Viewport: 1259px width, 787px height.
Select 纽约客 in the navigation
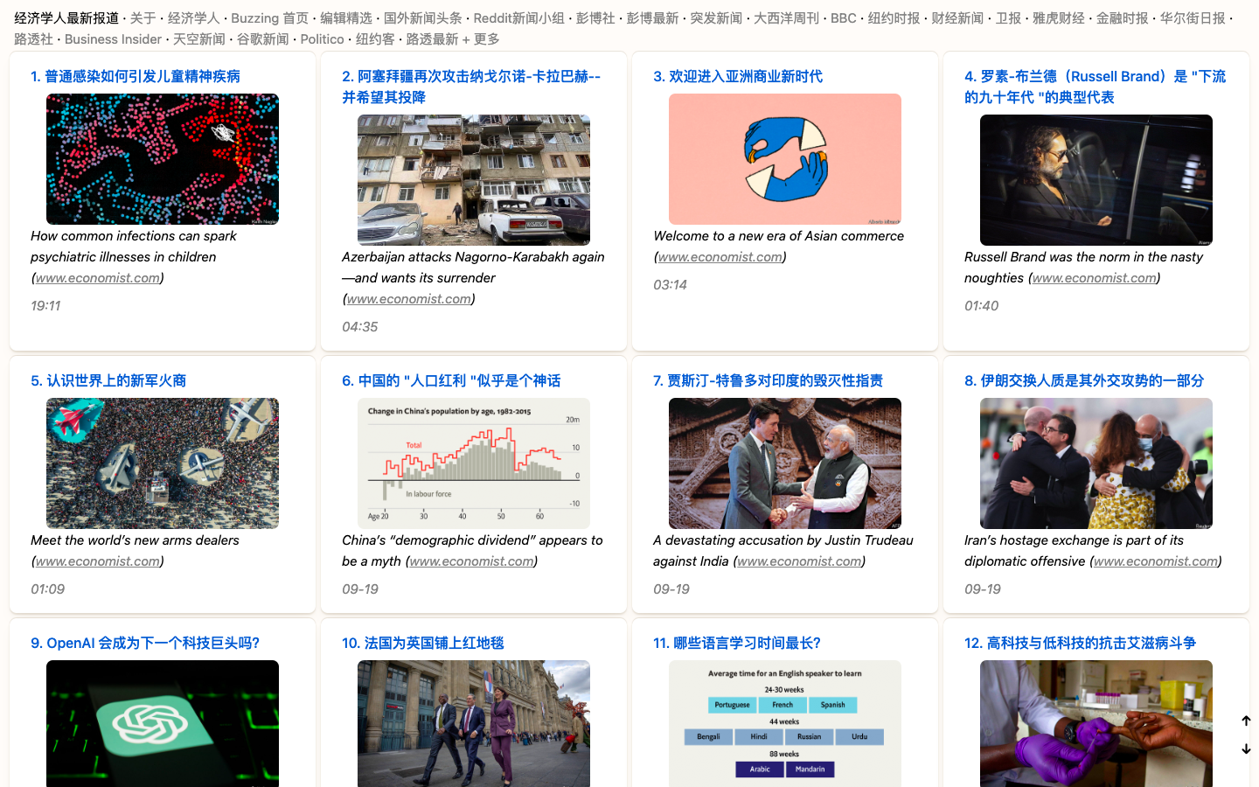(x=375, y=38)
